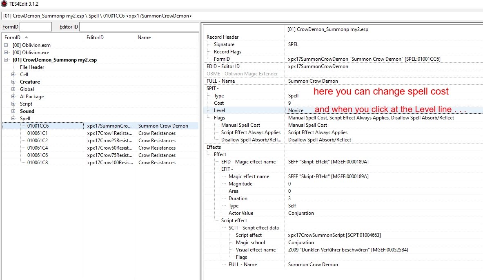The width and height of the screenshot is (483, 280).
Task: Select spell record 010061C8
Action: coord(38,162)
